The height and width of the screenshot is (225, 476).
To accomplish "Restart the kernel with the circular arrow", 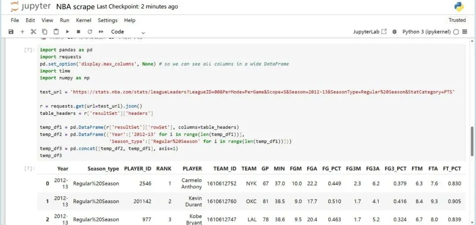I will tap(89, 32).
